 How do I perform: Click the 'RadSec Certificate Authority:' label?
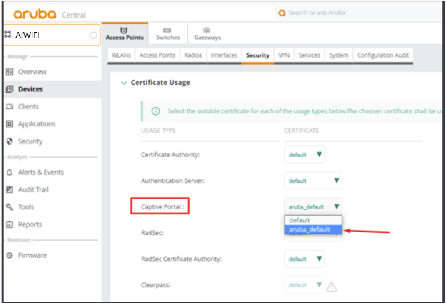(181, 259)
